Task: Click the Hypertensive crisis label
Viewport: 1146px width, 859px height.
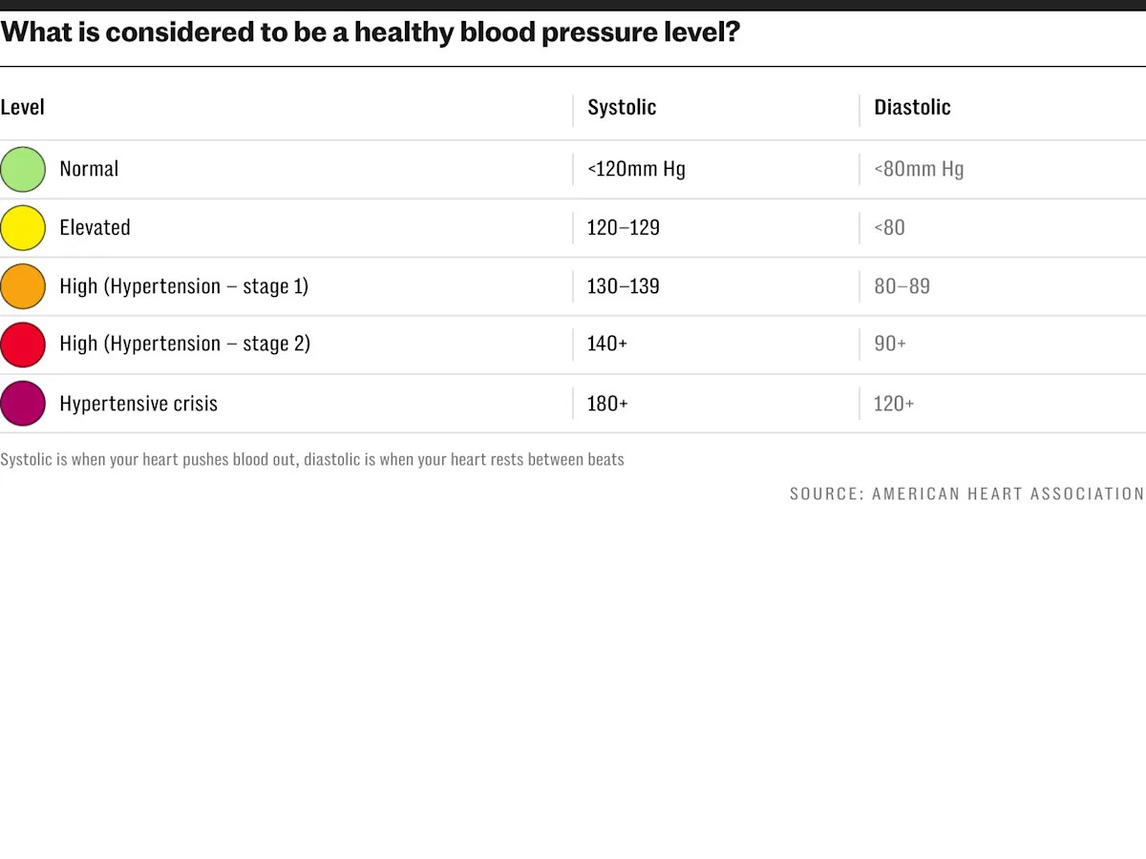Action: click(x=138, y=404)
